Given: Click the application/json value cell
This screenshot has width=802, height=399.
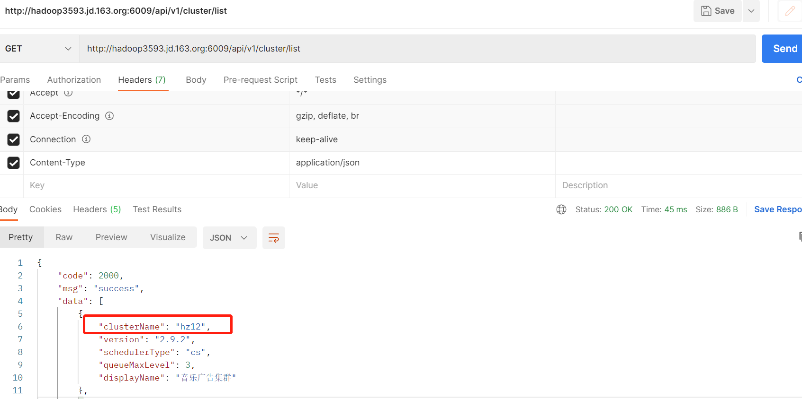Looking at the screenshot, I should 422,163.
